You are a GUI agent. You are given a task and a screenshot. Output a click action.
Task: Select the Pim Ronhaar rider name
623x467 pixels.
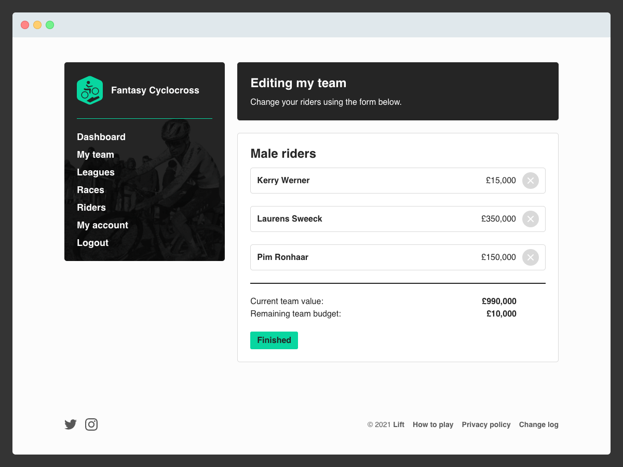coord(283,257)
